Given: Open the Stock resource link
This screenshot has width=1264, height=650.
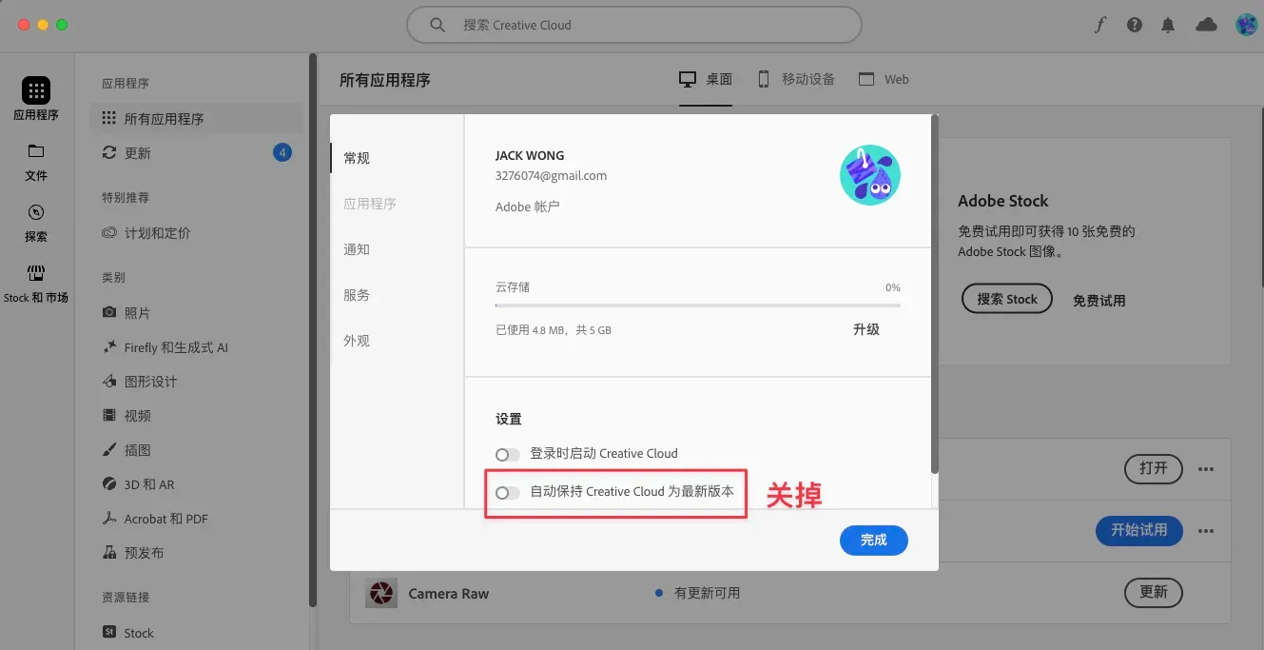Looking at the screenshot, I should (127, 633).
